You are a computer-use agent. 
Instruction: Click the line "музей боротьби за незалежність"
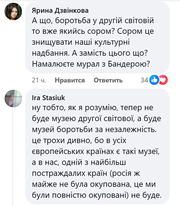click(x=94, y=130)
